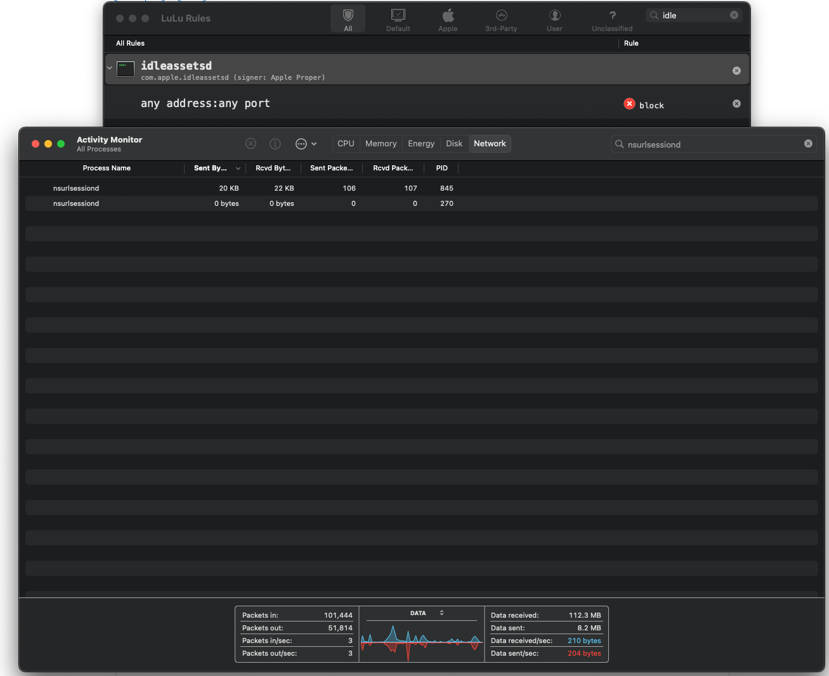Click the "106" sent packets value

(349, 188)
